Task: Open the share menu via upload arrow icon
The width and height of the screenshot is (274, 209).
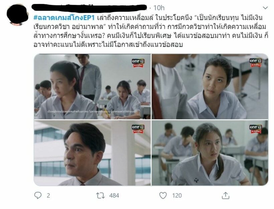Action: coord(226,195)
